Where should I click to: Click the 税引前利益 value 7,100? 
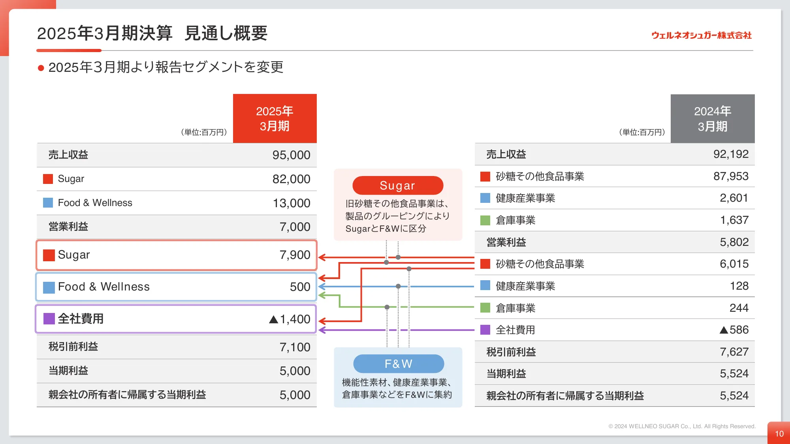point(295,347)
